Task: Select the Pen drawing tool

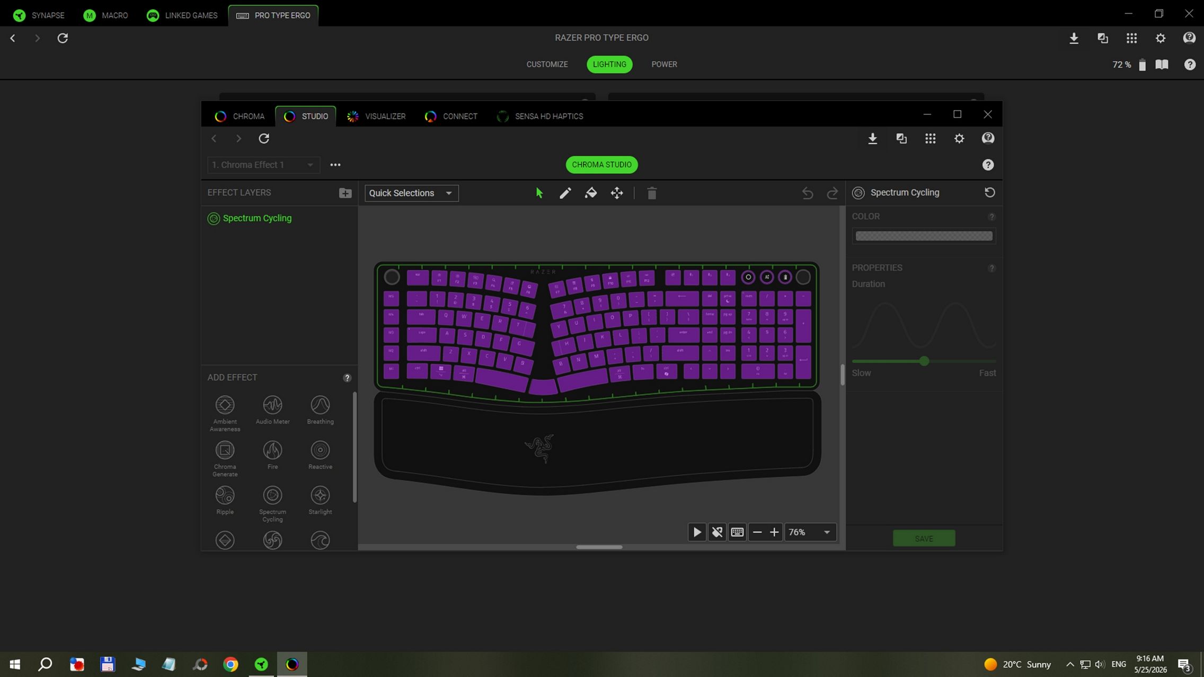Action: point(565,193)
